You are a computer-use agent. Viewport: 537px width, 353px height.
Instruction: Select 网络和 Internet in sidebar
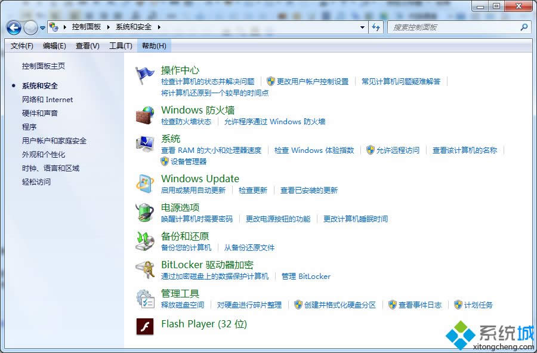48,100
